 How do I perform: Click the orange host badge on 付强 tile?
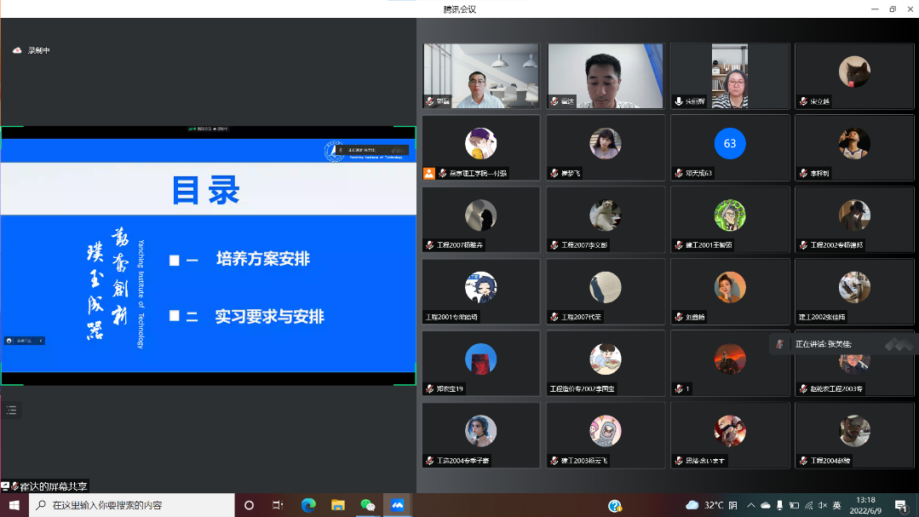430,173
